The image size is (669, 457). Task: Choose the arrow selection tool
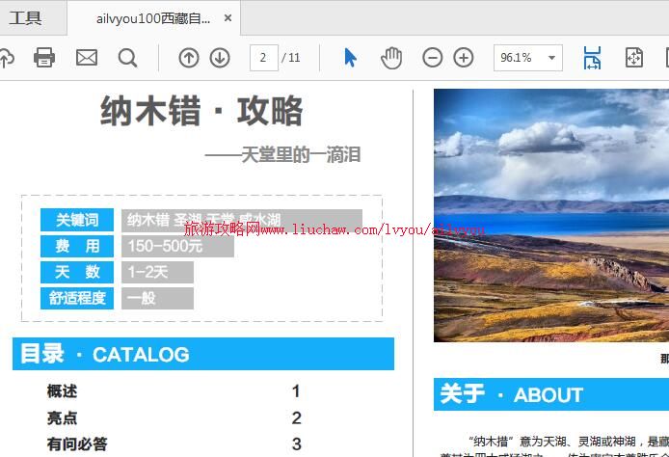(x=350, y=58)
